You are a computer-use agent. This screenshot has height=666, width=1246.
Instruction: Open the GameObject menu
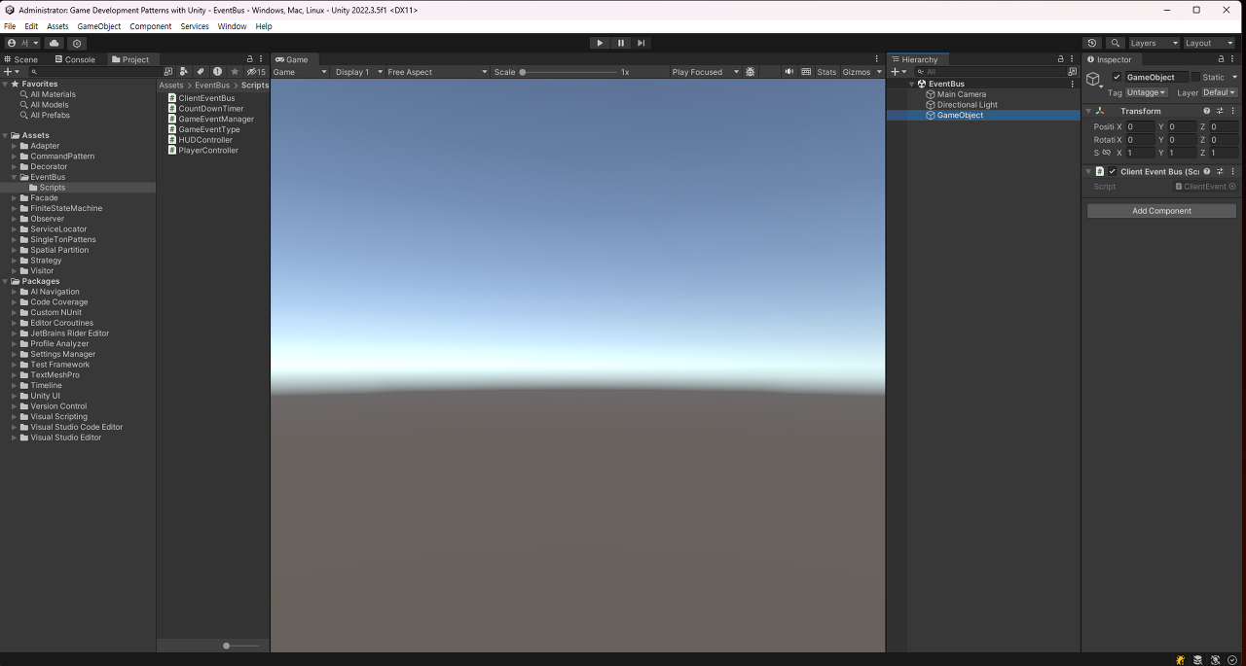tap(97, 26)
